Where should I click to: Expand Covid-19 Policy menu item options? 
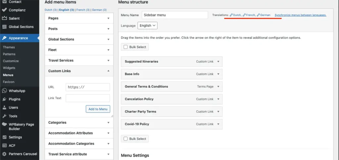pos(218,124)
